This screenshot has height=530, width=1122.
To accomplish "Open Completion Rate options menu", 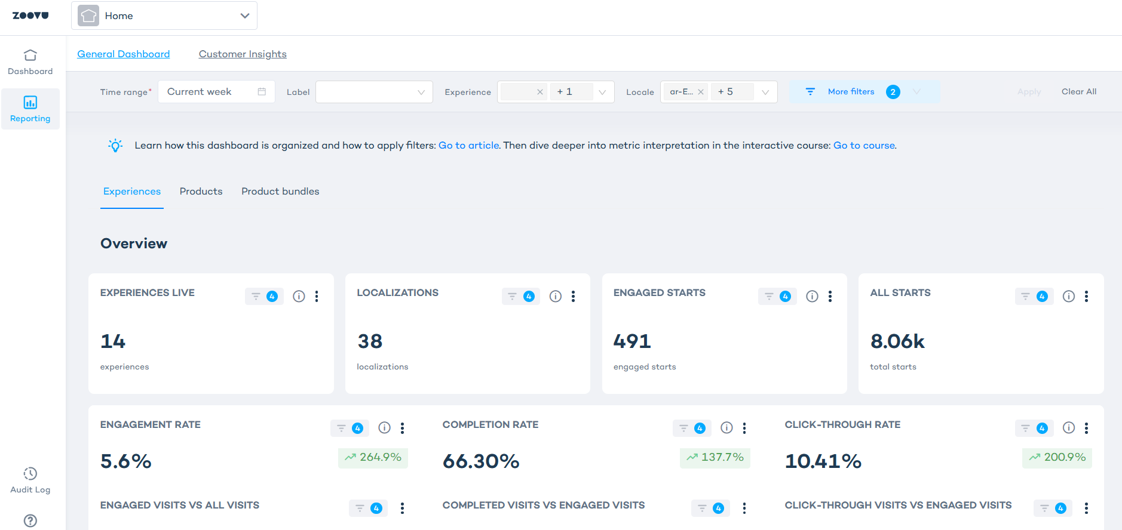I will [x=744, y=428].
